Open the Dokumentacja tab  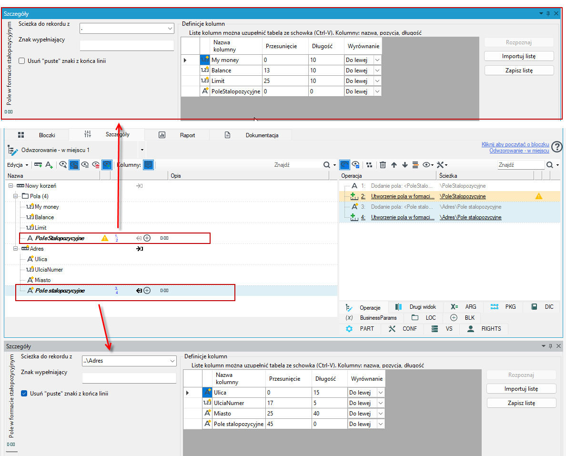click(251, 135)
